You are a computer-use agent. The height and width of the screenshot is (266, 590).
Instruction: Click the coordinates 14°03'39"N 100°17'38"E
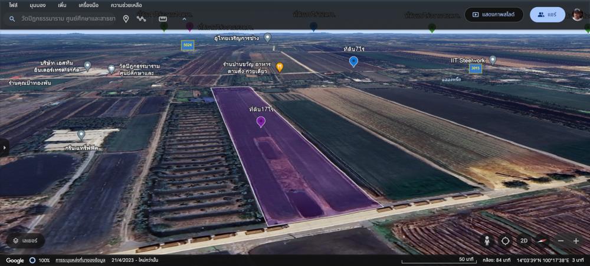(x=544, y=260)
